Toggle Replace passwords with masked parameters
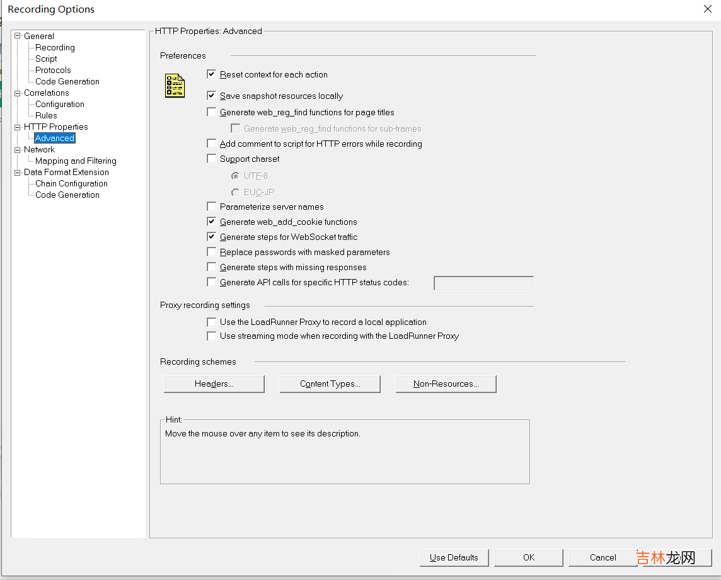The height and width of the screenshot is (580, 721). pos(212,252)
